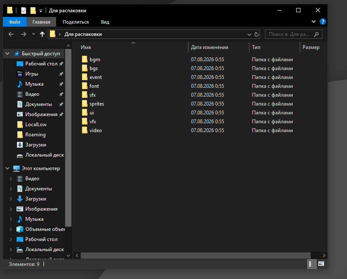This screenshot has width=347, height=279.
Task: Open Roaming in Quick access
Action: [x=36, y=135]
